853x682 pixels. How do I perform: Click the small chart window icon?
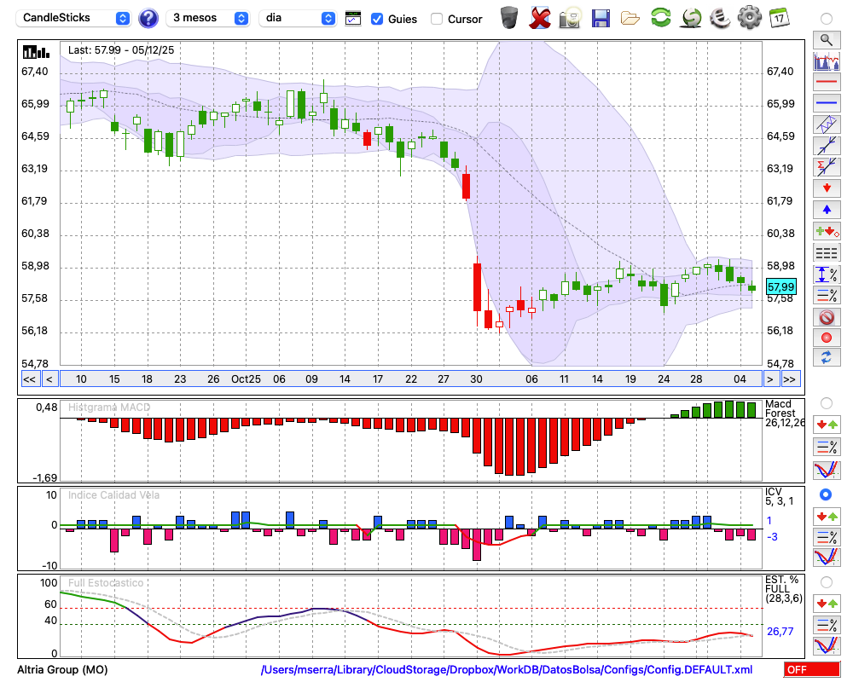point(353,19)
